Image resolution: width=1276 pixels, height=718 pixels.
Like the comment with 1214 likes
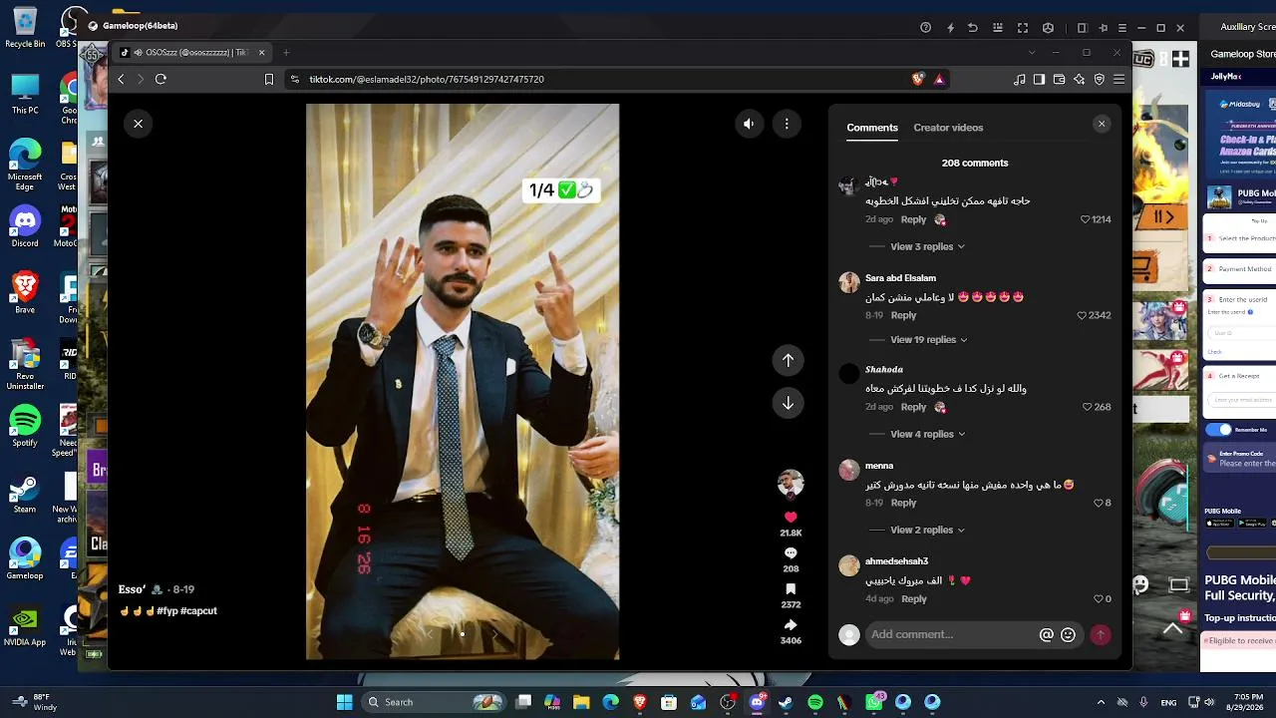1086,219
